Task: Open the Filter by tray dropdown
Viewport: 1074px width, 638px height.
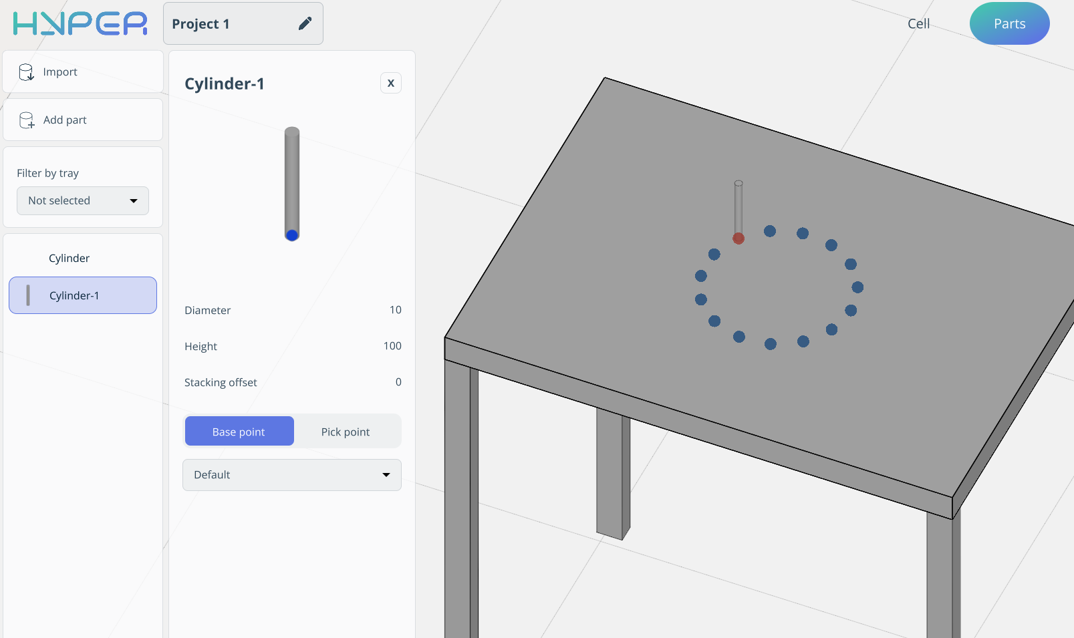Action: click(83, 200)
